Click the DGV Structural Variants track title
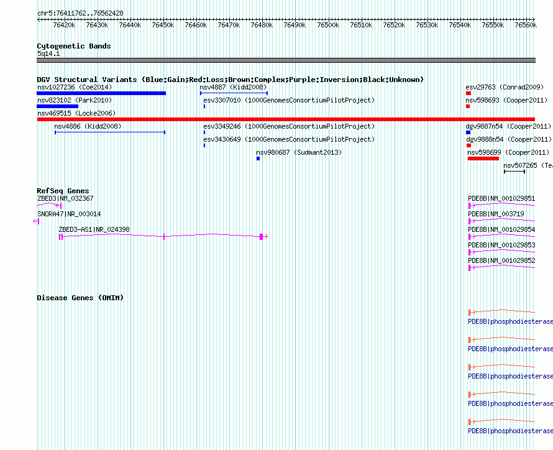The height and width of the screenshot is (450, 553). point(231,80)
